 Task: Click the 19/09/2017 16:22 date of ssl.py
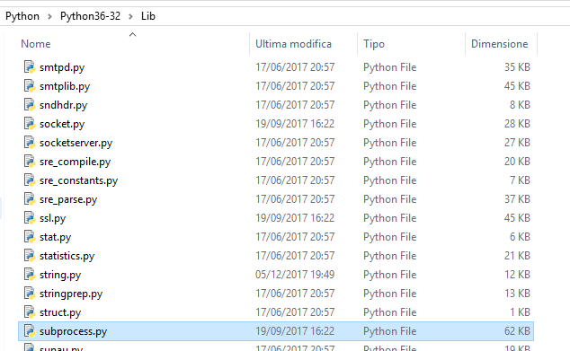(x=295, y=218)
